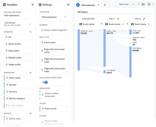Close the Variables panel
Screen dimensions: 156x127
pyautogui.click(x=33, y=5)
